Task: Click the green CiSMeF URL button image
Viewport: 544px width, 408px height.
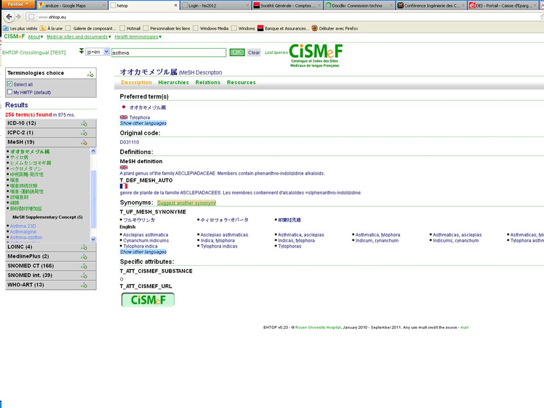Action: (148, 300)
